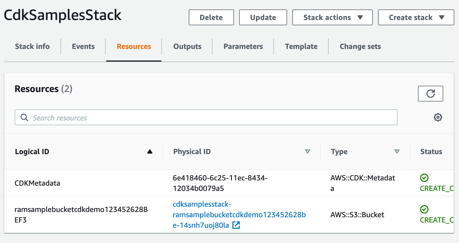
Task: Open the Create stack dropdown
Action: tap(416, 18)
